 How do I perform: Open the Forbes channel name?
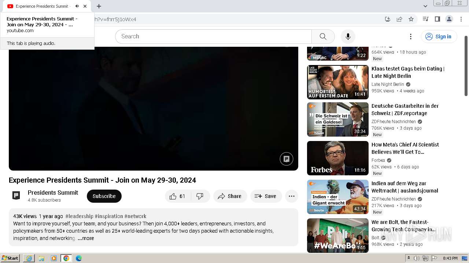[378, 160]
